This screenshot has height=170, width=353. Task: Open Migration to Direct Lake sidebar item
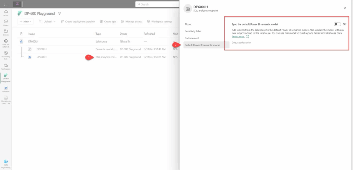click(6, 100)
